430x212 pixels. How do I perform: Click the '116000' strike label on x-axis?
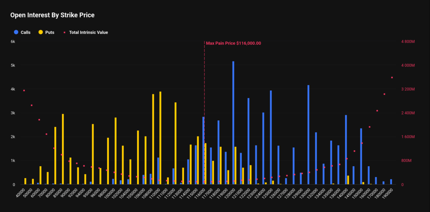[199, 194]
